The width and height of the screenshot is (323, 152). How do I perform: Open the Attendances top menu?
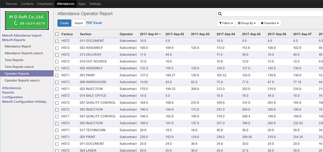click(x=66, y=4)
